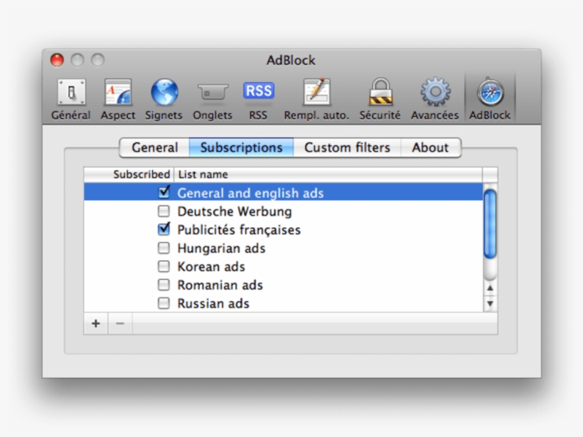583x437 pixels.
Task: View the About tab
Action: pyautogui.click(x=431, y=147)
